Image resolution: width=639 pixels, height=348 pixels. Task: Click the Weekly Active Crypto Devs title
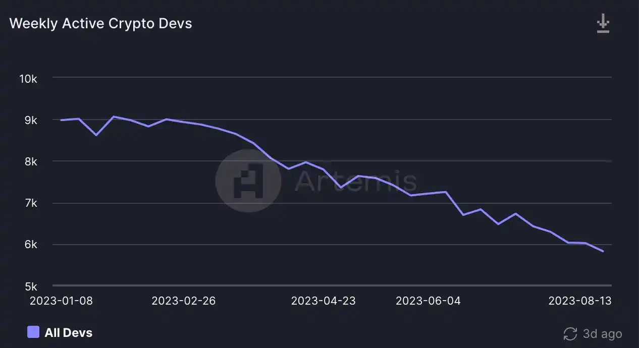click(x=100, y=24)
